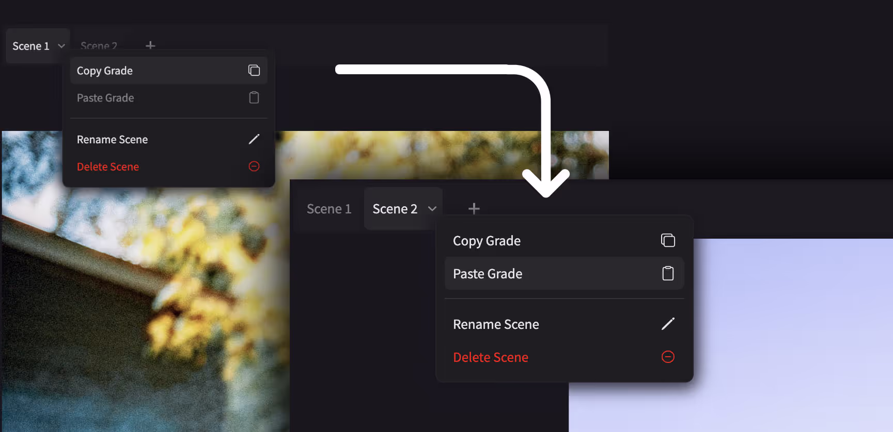The height and width of the screenshot is (432, 893).
Task: Click the clipboard icon in the Scene 2 menu
Action: [668, 273]
